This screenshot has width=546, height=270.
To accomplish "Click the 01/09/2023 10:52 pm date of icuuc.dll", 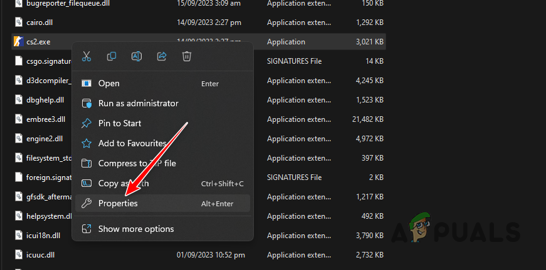I will coord(211,255).
